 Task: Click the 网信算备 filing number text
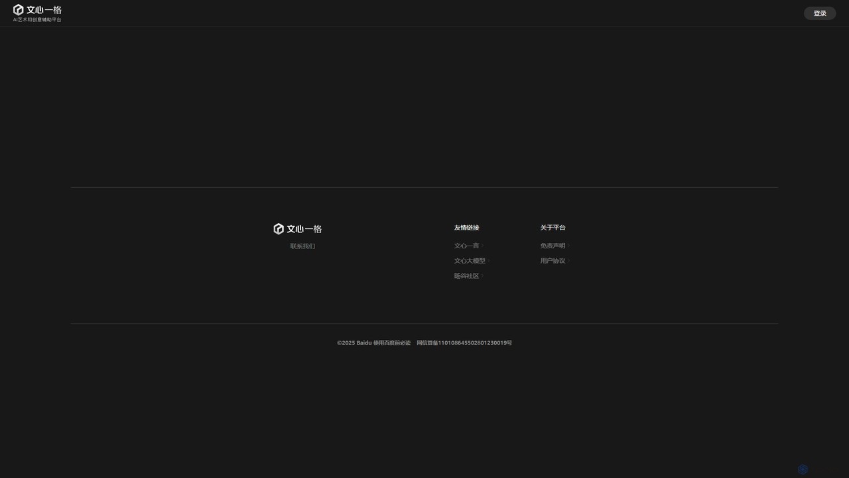[464, 343]
